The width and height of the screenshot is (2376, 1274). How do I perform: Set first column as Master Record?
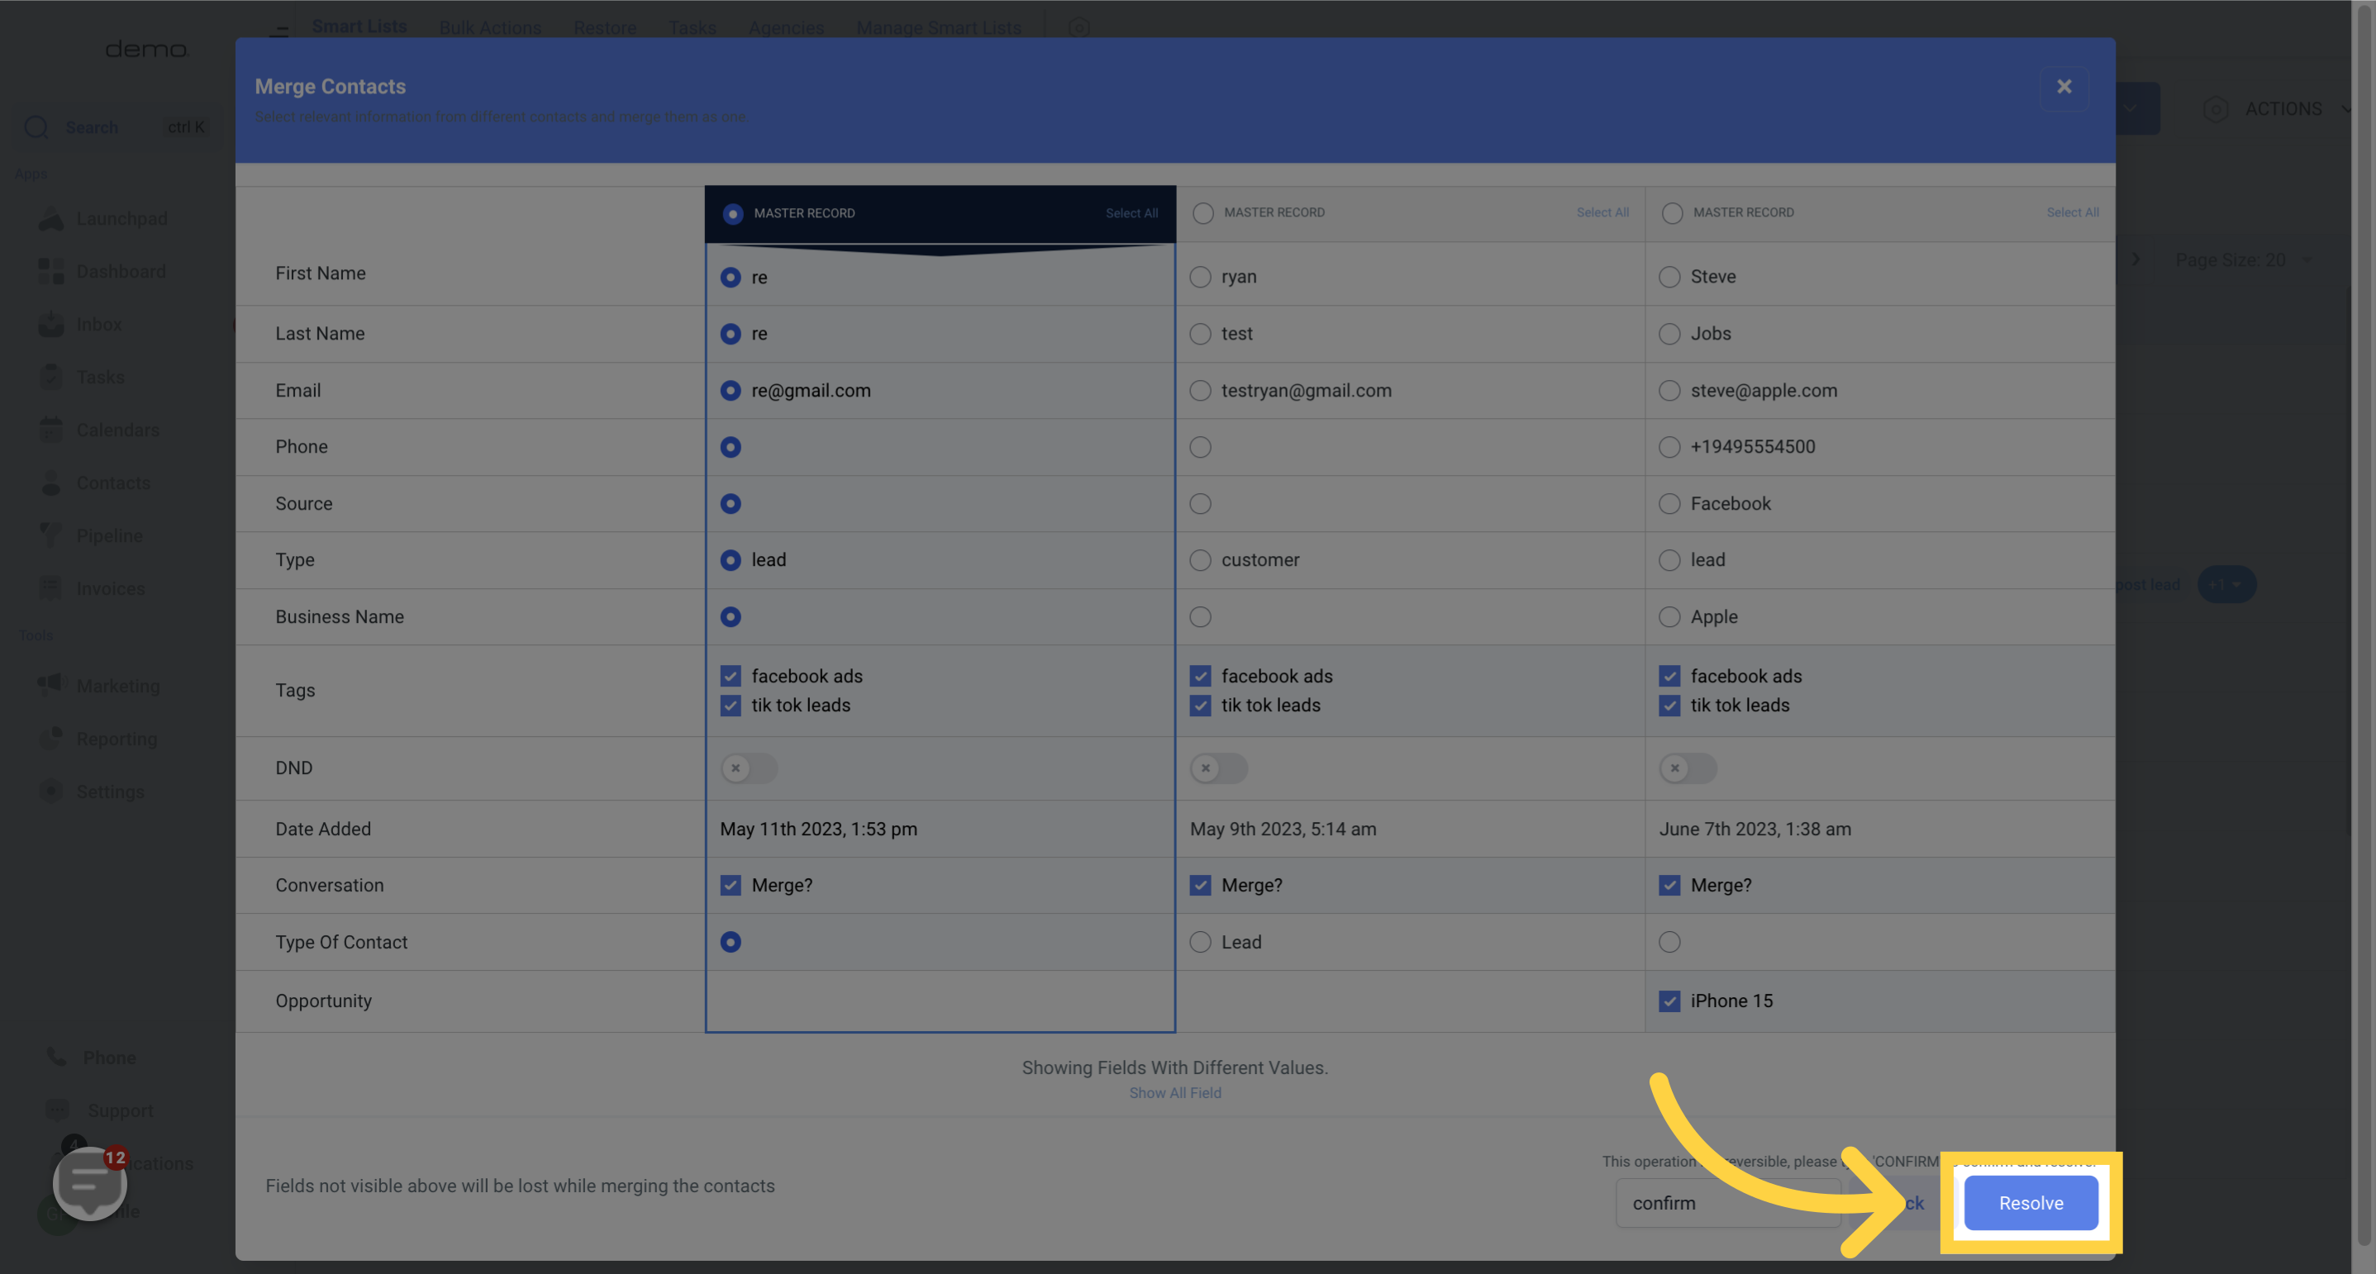tap(732, 214)
